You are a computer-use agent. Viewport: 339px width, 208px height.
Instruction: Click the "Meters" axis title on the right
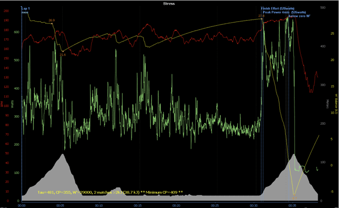(327, 104)
